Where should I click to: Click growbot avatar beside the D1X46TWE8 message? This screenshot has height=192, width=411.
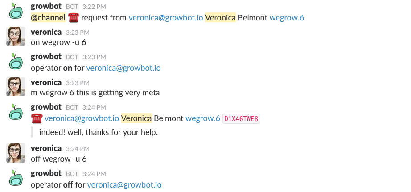point(16,111)
